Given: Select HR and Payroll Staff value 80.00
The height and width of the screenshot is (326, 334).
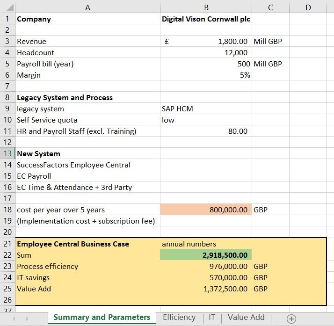Looking at the screenshot, I should tap(206, 131).
